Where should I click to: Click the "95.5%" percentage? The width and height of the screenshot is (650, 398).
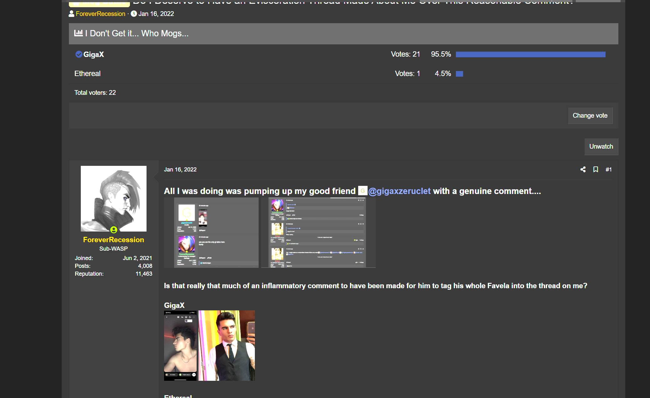pos(441,54)
